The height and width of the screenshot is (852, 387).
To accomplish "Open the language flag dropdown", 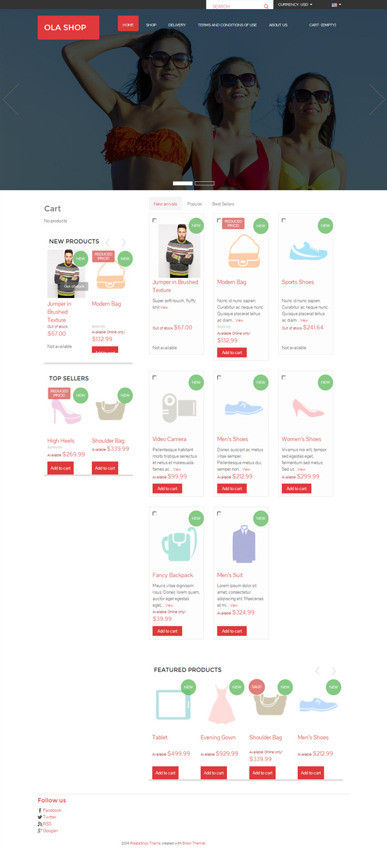I will tap(337, 5).
